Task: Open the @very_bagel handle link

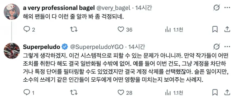Action: tap(113, 8)
